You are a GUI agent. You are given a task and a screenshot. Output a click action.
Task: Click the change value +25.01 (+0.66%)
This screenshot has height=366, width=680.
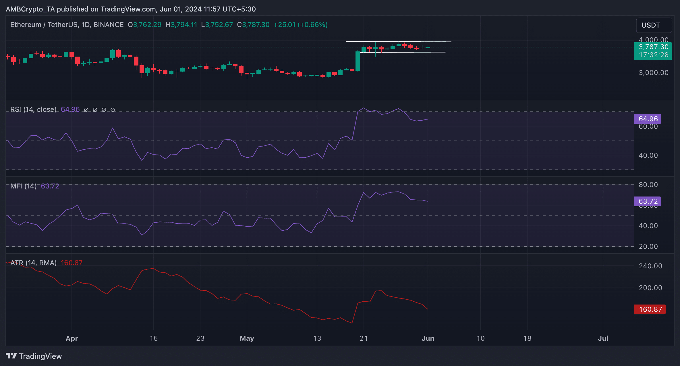coord(300,25)
